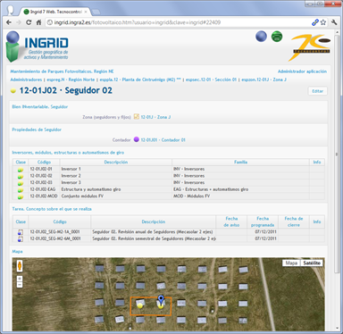Switch map view to Satélite
Image resolution: width=343 pixels, height=334 pixels.
312,263
